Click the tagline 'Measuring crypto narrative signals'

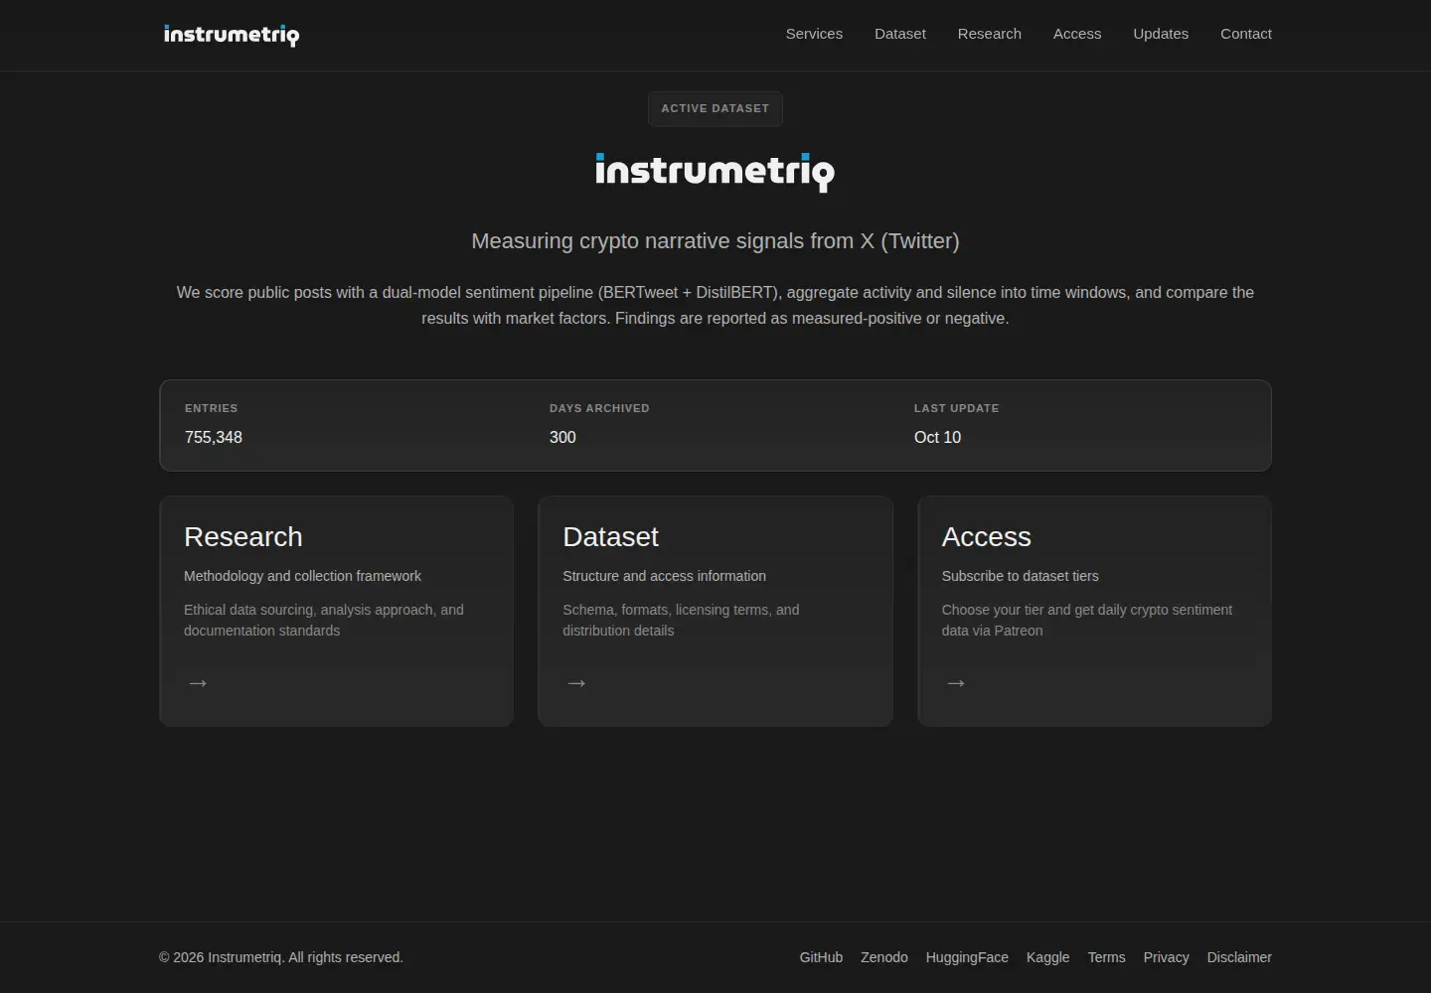click(715, 241)
